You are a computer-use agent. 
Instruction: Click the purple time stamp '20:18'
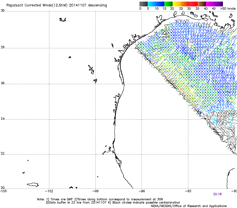click(x=217, y=194)
